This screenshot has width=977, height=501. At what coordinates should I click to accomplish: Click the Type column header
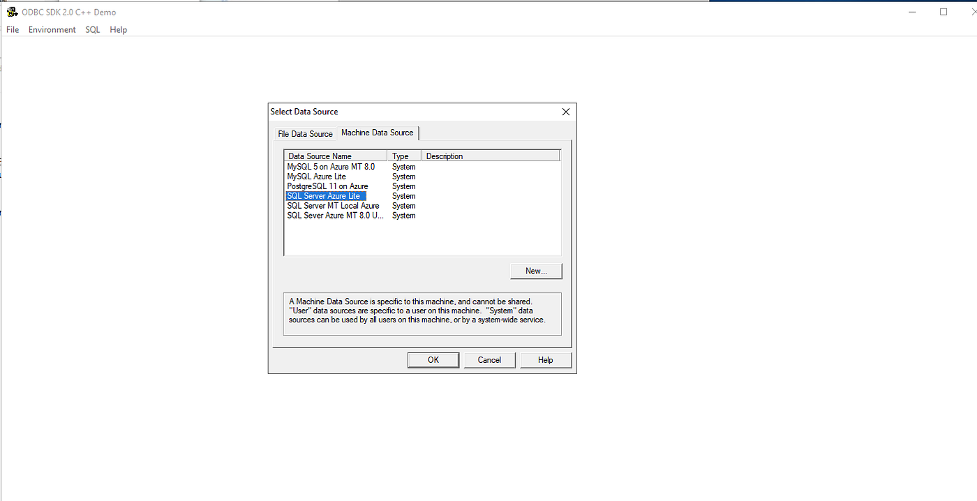click(x=404, y=156)
